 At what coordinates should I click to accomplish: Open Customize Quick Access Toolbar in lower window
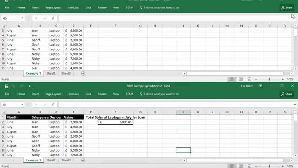[x=30, y=86]
